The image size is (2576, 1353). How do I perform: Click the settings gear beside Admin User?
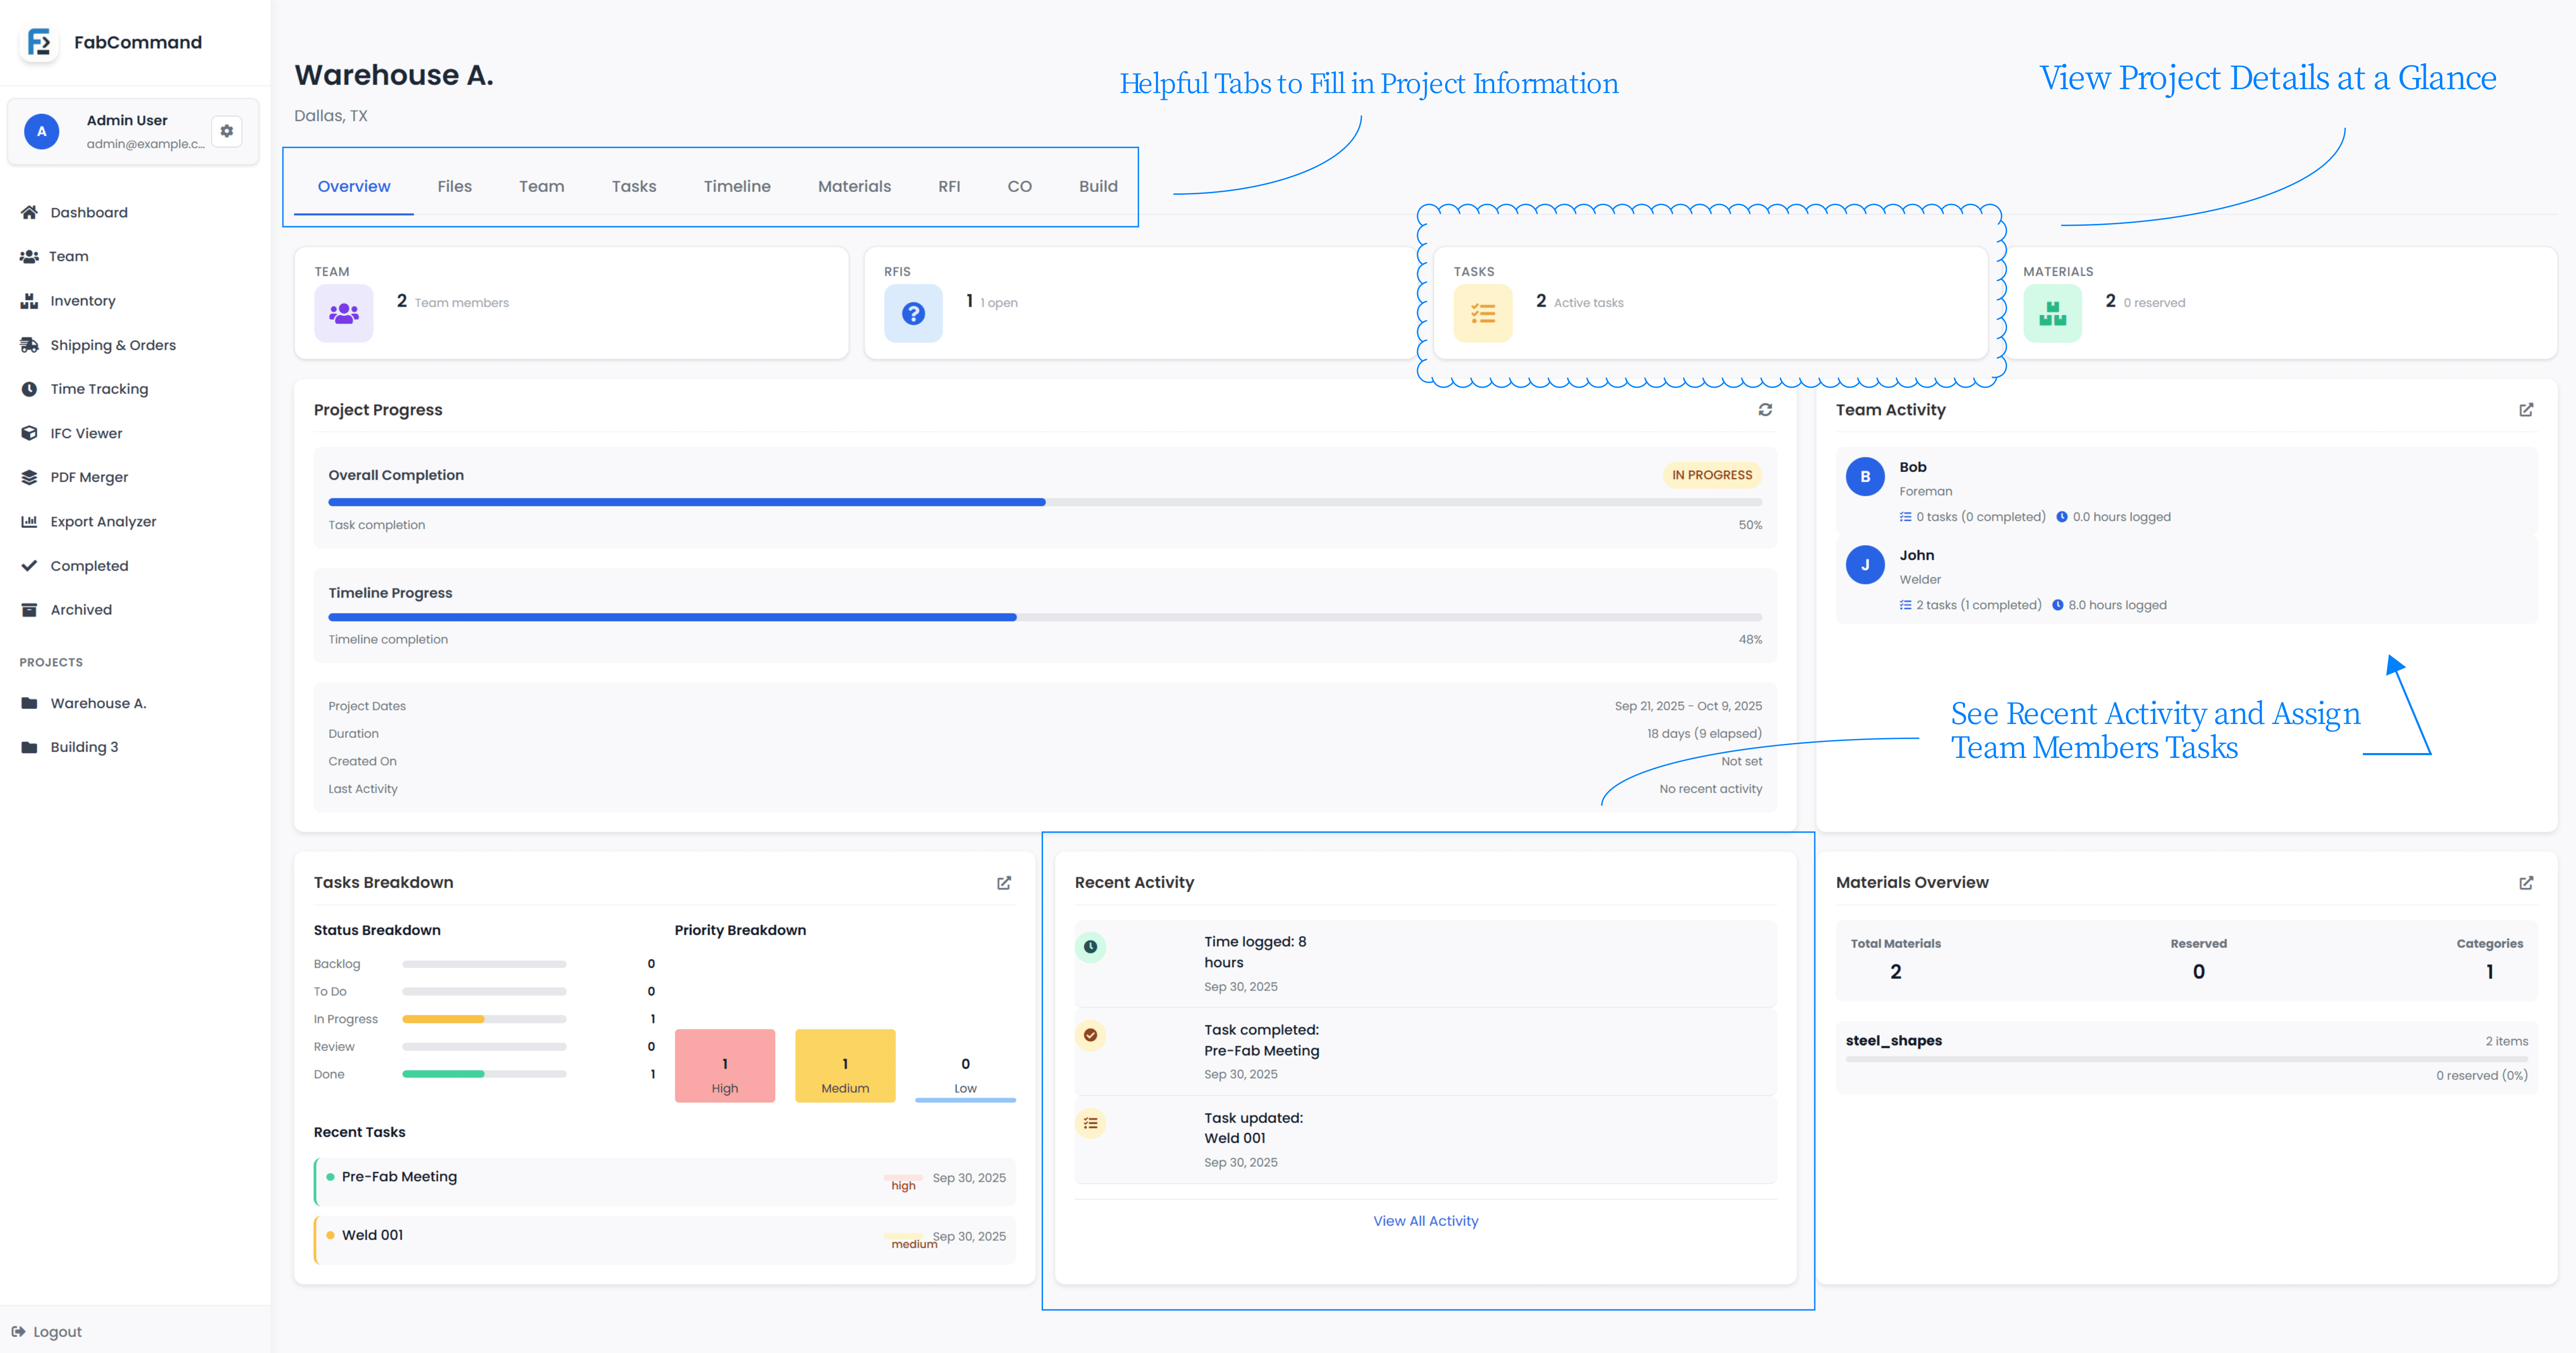point(227,131)
